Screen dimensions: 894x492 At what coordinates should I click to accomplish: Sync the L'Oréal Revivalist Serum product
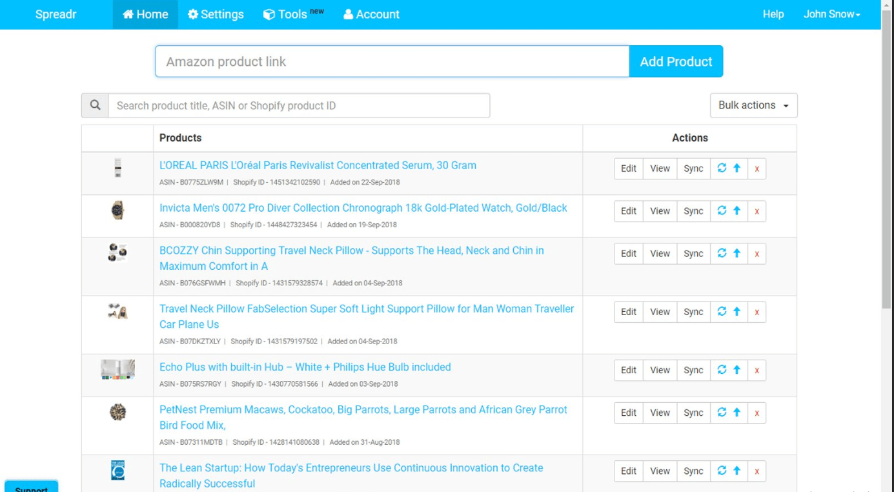coord(693,169)
